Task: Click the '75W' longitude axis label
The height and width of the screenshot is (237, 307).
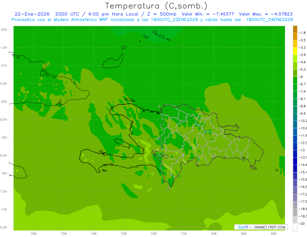Action: click(x=64, y=233)
